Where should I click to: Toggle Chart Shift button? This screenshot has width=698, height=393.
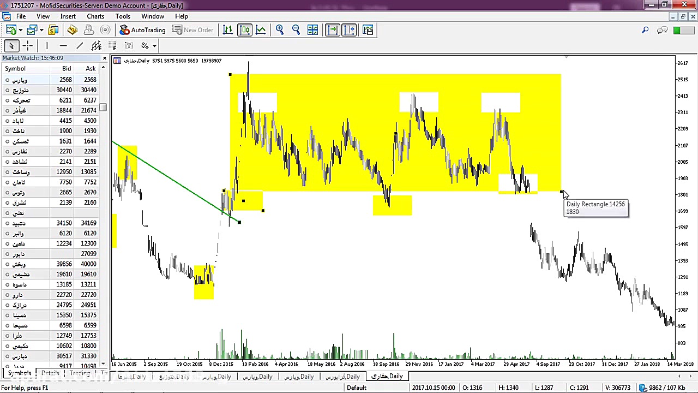pyautogui.click(x=349, y=30)
